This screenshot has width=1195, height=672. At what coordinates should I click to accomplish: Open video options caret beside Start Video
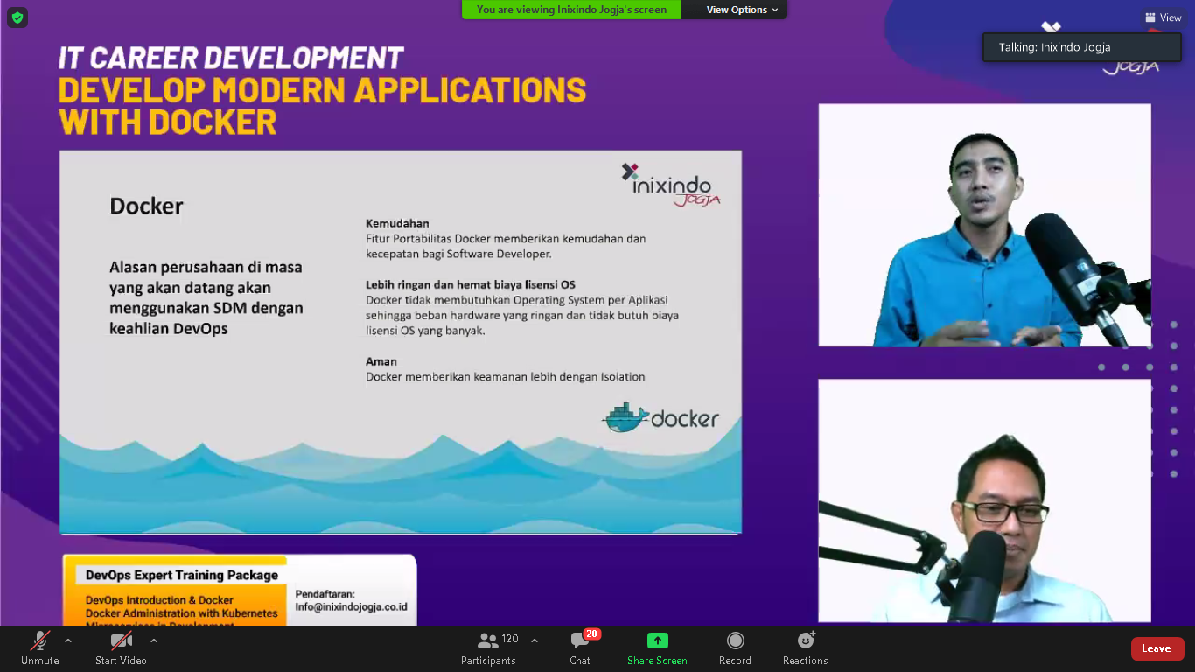(154, 640)
